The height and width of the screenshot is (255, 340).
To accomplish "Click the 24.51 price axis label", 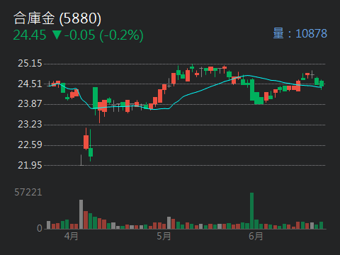I will pos(30,84).
